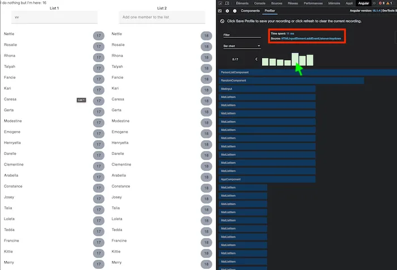Viewport: 397px width, 270px height.
Task: Focus the List 2 add member input
Action: pyautogui.click(x=162, y=18)
